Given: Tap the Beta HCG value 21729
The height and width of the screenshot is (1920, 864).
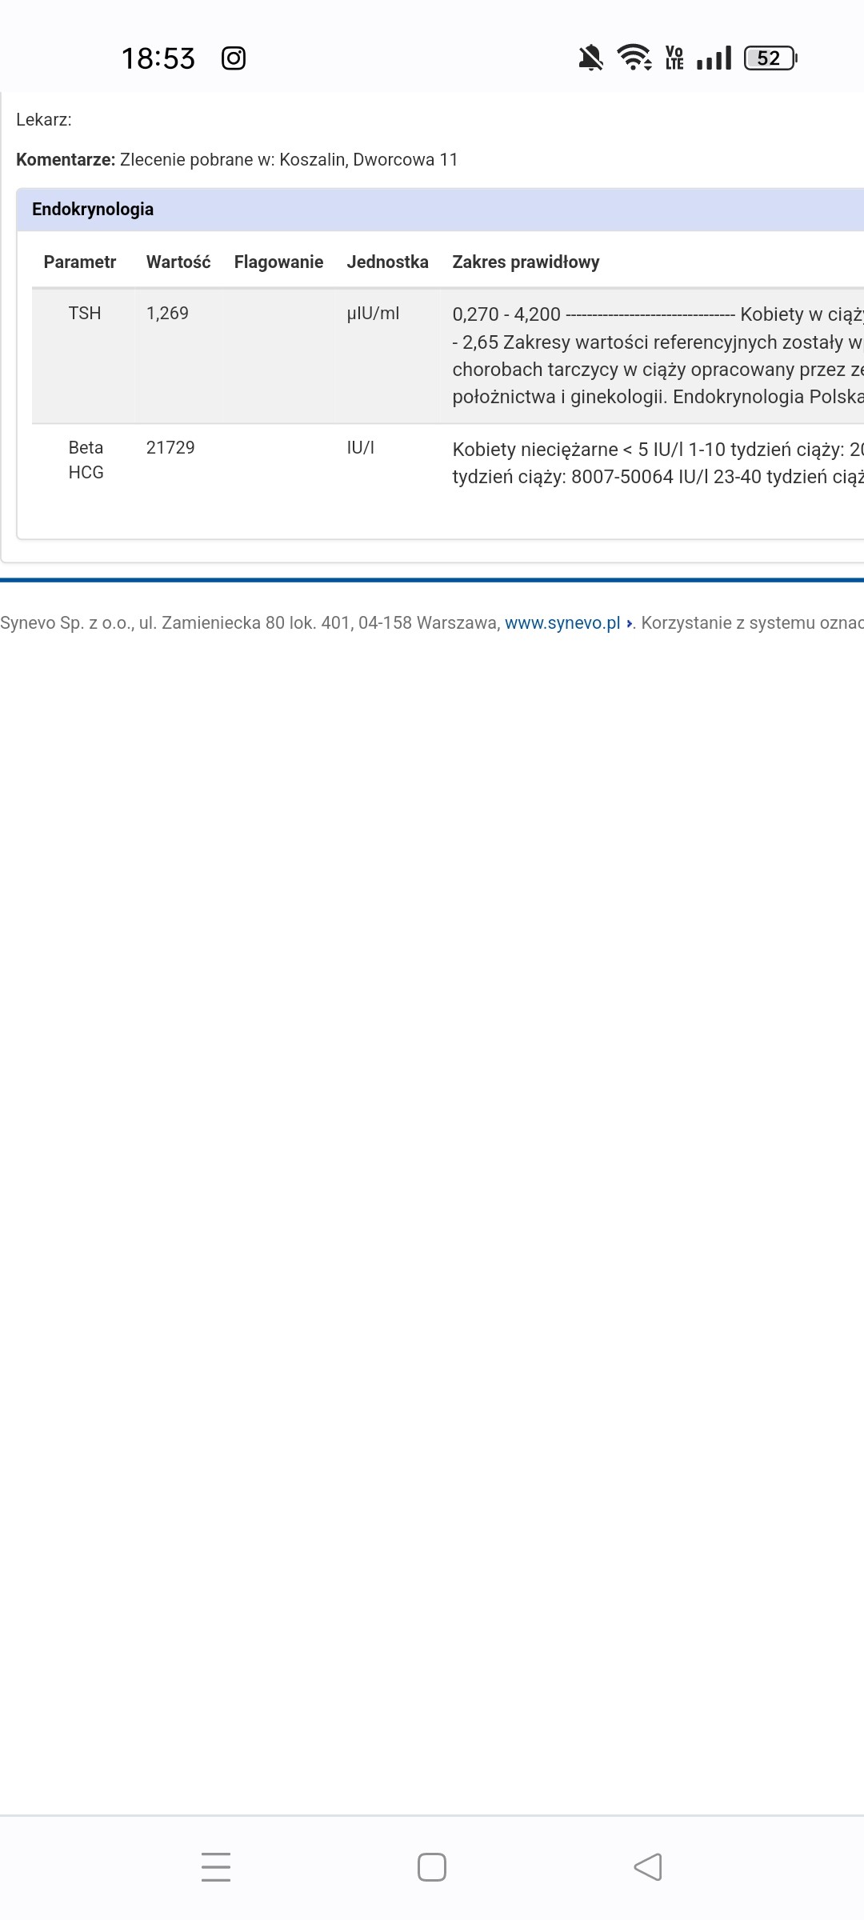Looking at the screenshot, I should (x=170, y=448).
